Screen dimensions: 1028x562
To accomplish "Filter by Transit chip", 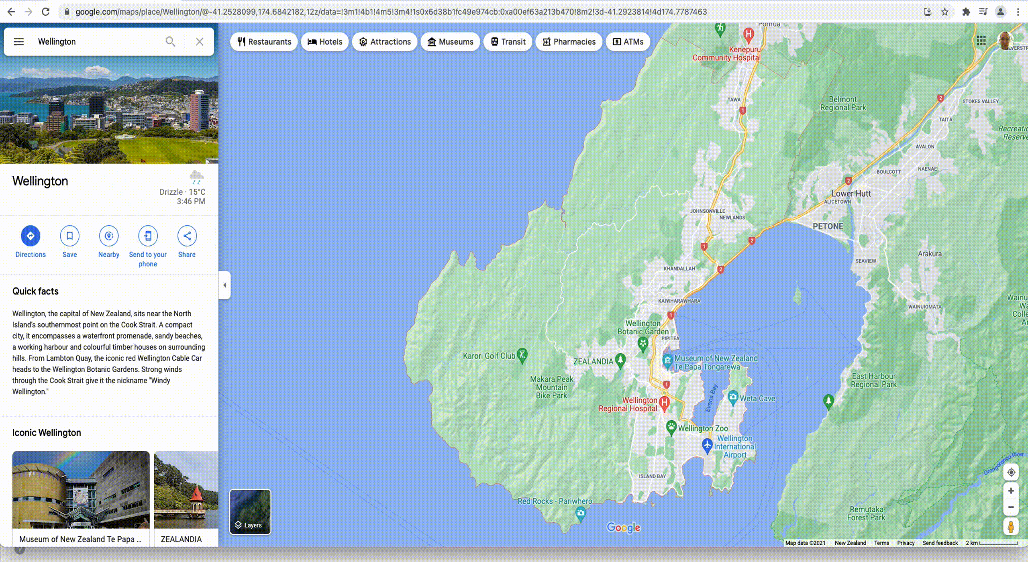I will [x=508, y=41].
